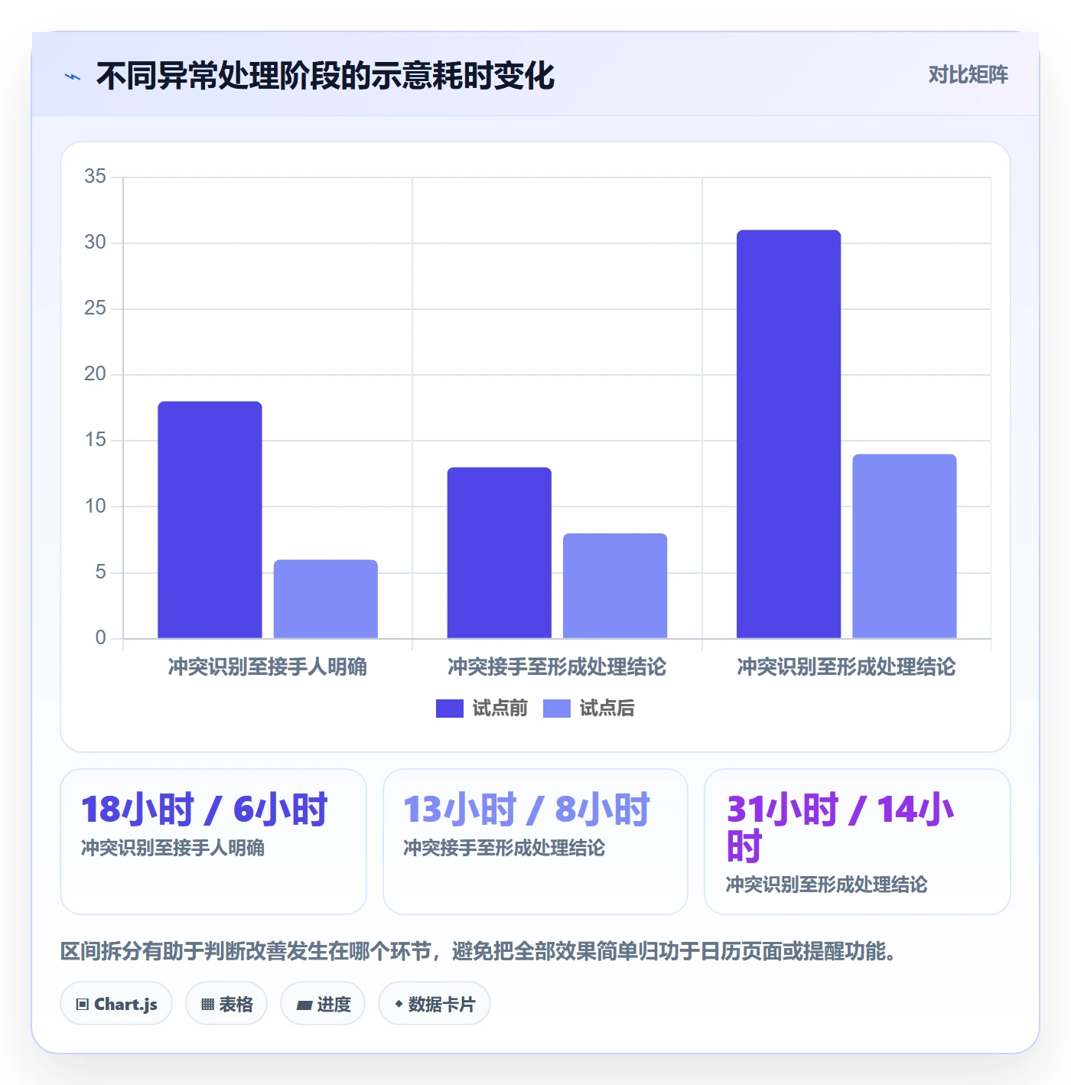The image size is (1071, 1085).
Task: Click the y-axis value 20
Action: pos(95,374)
